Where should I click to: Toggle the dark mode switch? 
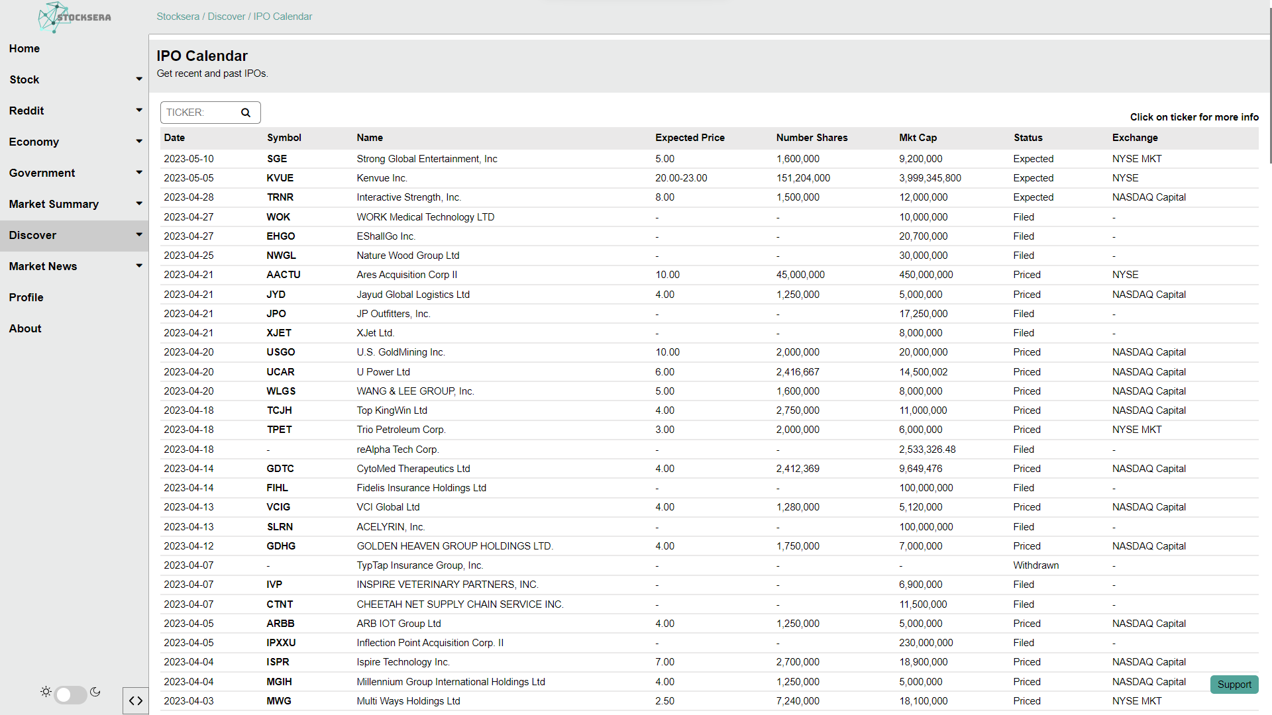click(x=71, y=694)
